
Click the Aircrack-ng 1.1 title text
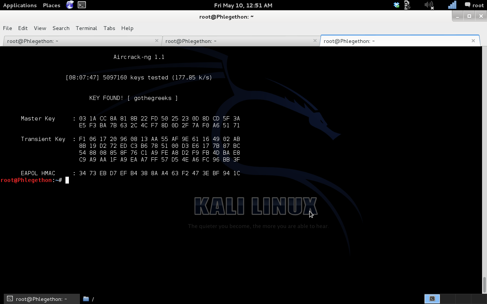(139, 57)
